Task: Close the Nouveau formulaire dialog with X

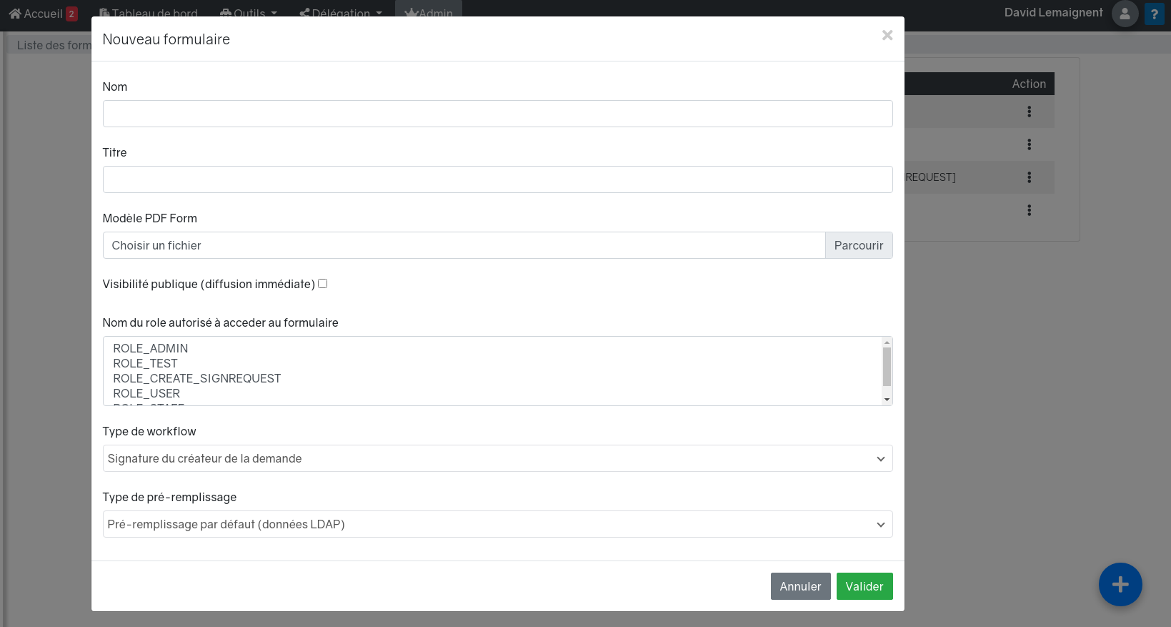Action: (887, 35)
